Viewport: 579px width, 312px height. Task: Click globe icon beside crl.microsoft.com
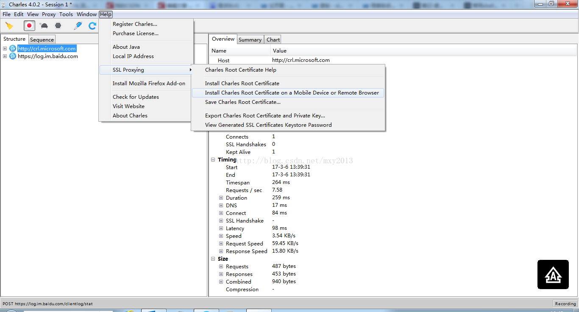pyautogui.click(x=13, y=49)
